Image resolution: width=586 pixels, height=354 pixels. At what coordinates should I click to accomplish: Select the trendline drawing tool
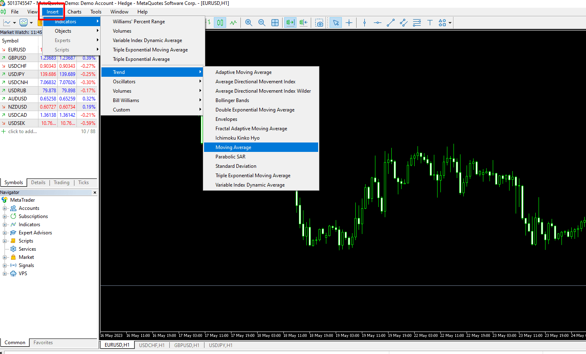point(391,22)
